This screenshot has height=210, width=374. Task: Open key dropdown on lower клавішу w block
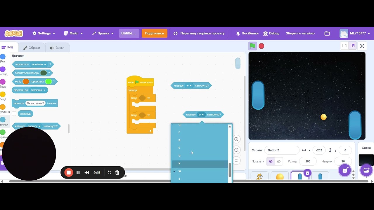(201, 115)
